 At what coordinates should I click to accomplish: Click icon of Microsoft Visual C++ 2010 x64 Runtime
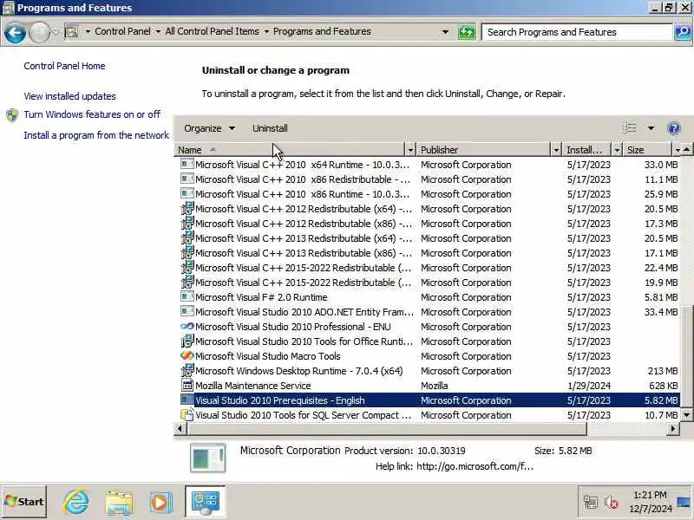187,165
